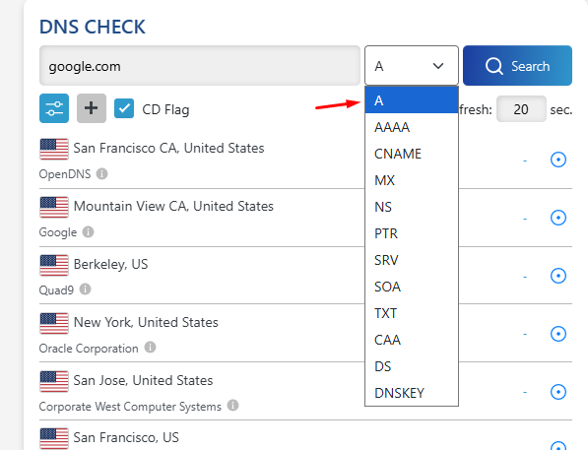
Task: Click the info icon beside OpenDNS
Action: coord(101,173)
